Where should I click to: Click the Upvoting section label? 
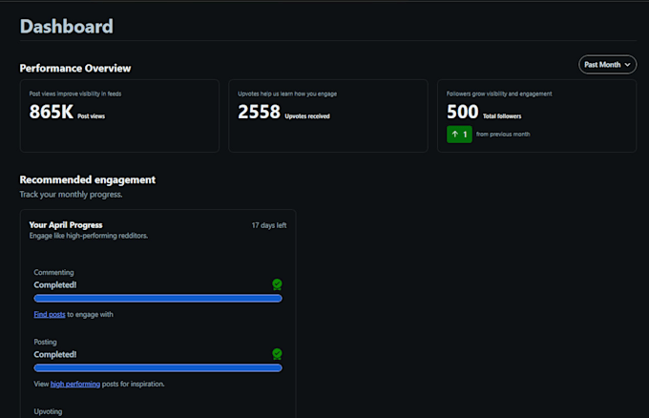[48, 411]
